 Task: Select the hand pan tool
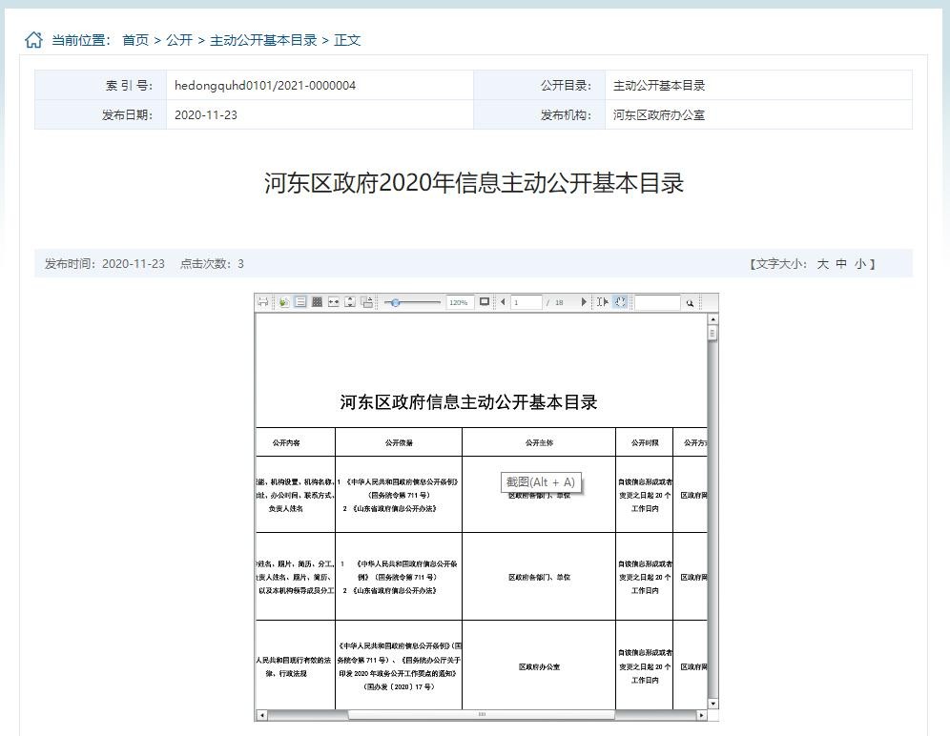coord(620,301)
